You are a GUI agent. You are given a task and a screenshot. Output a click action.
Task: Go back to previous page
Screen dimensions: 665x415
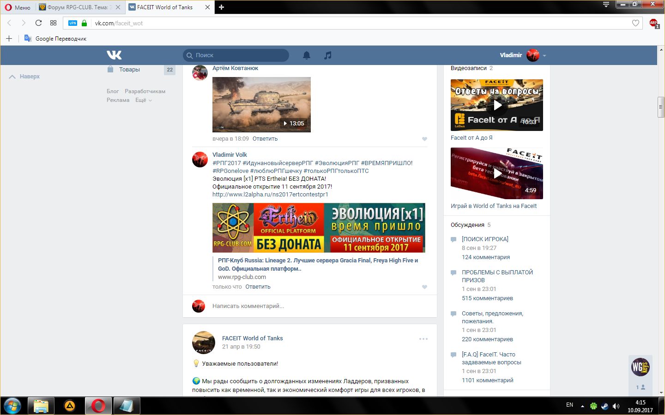(9, 23)
